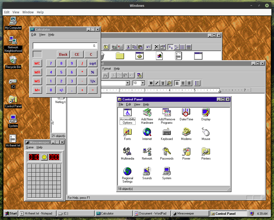Image resolution: width=274 pixels, height=220 pixels.
Task: Open Regional Settings in Control Panel
Action: [x=127, y=175]
